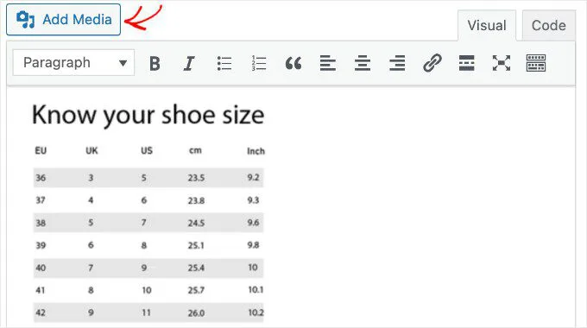Align text left
Viewport: 587px width, 328px height.
[327, 63]
